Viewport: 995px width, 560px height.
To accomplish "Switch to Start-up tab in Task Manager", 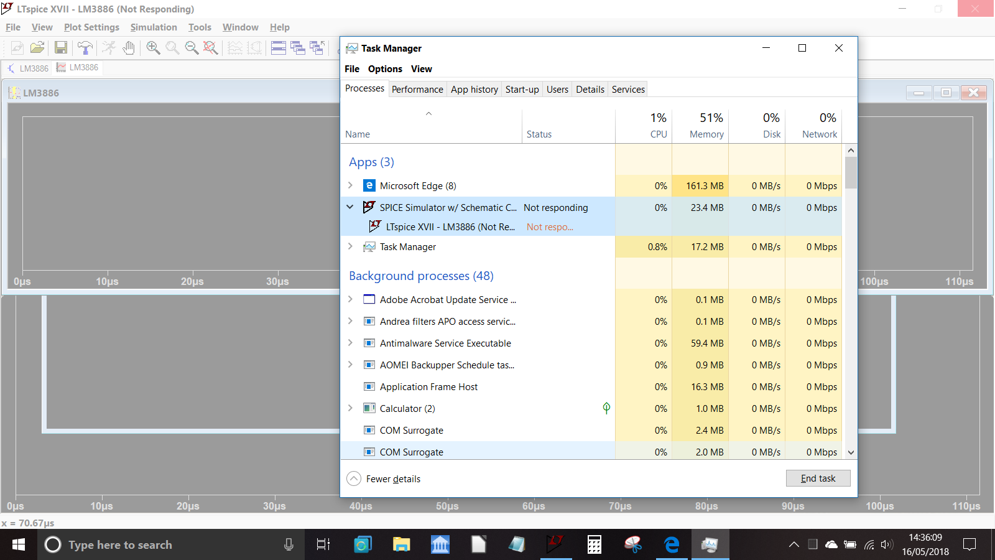I will [x=522, y=90].
